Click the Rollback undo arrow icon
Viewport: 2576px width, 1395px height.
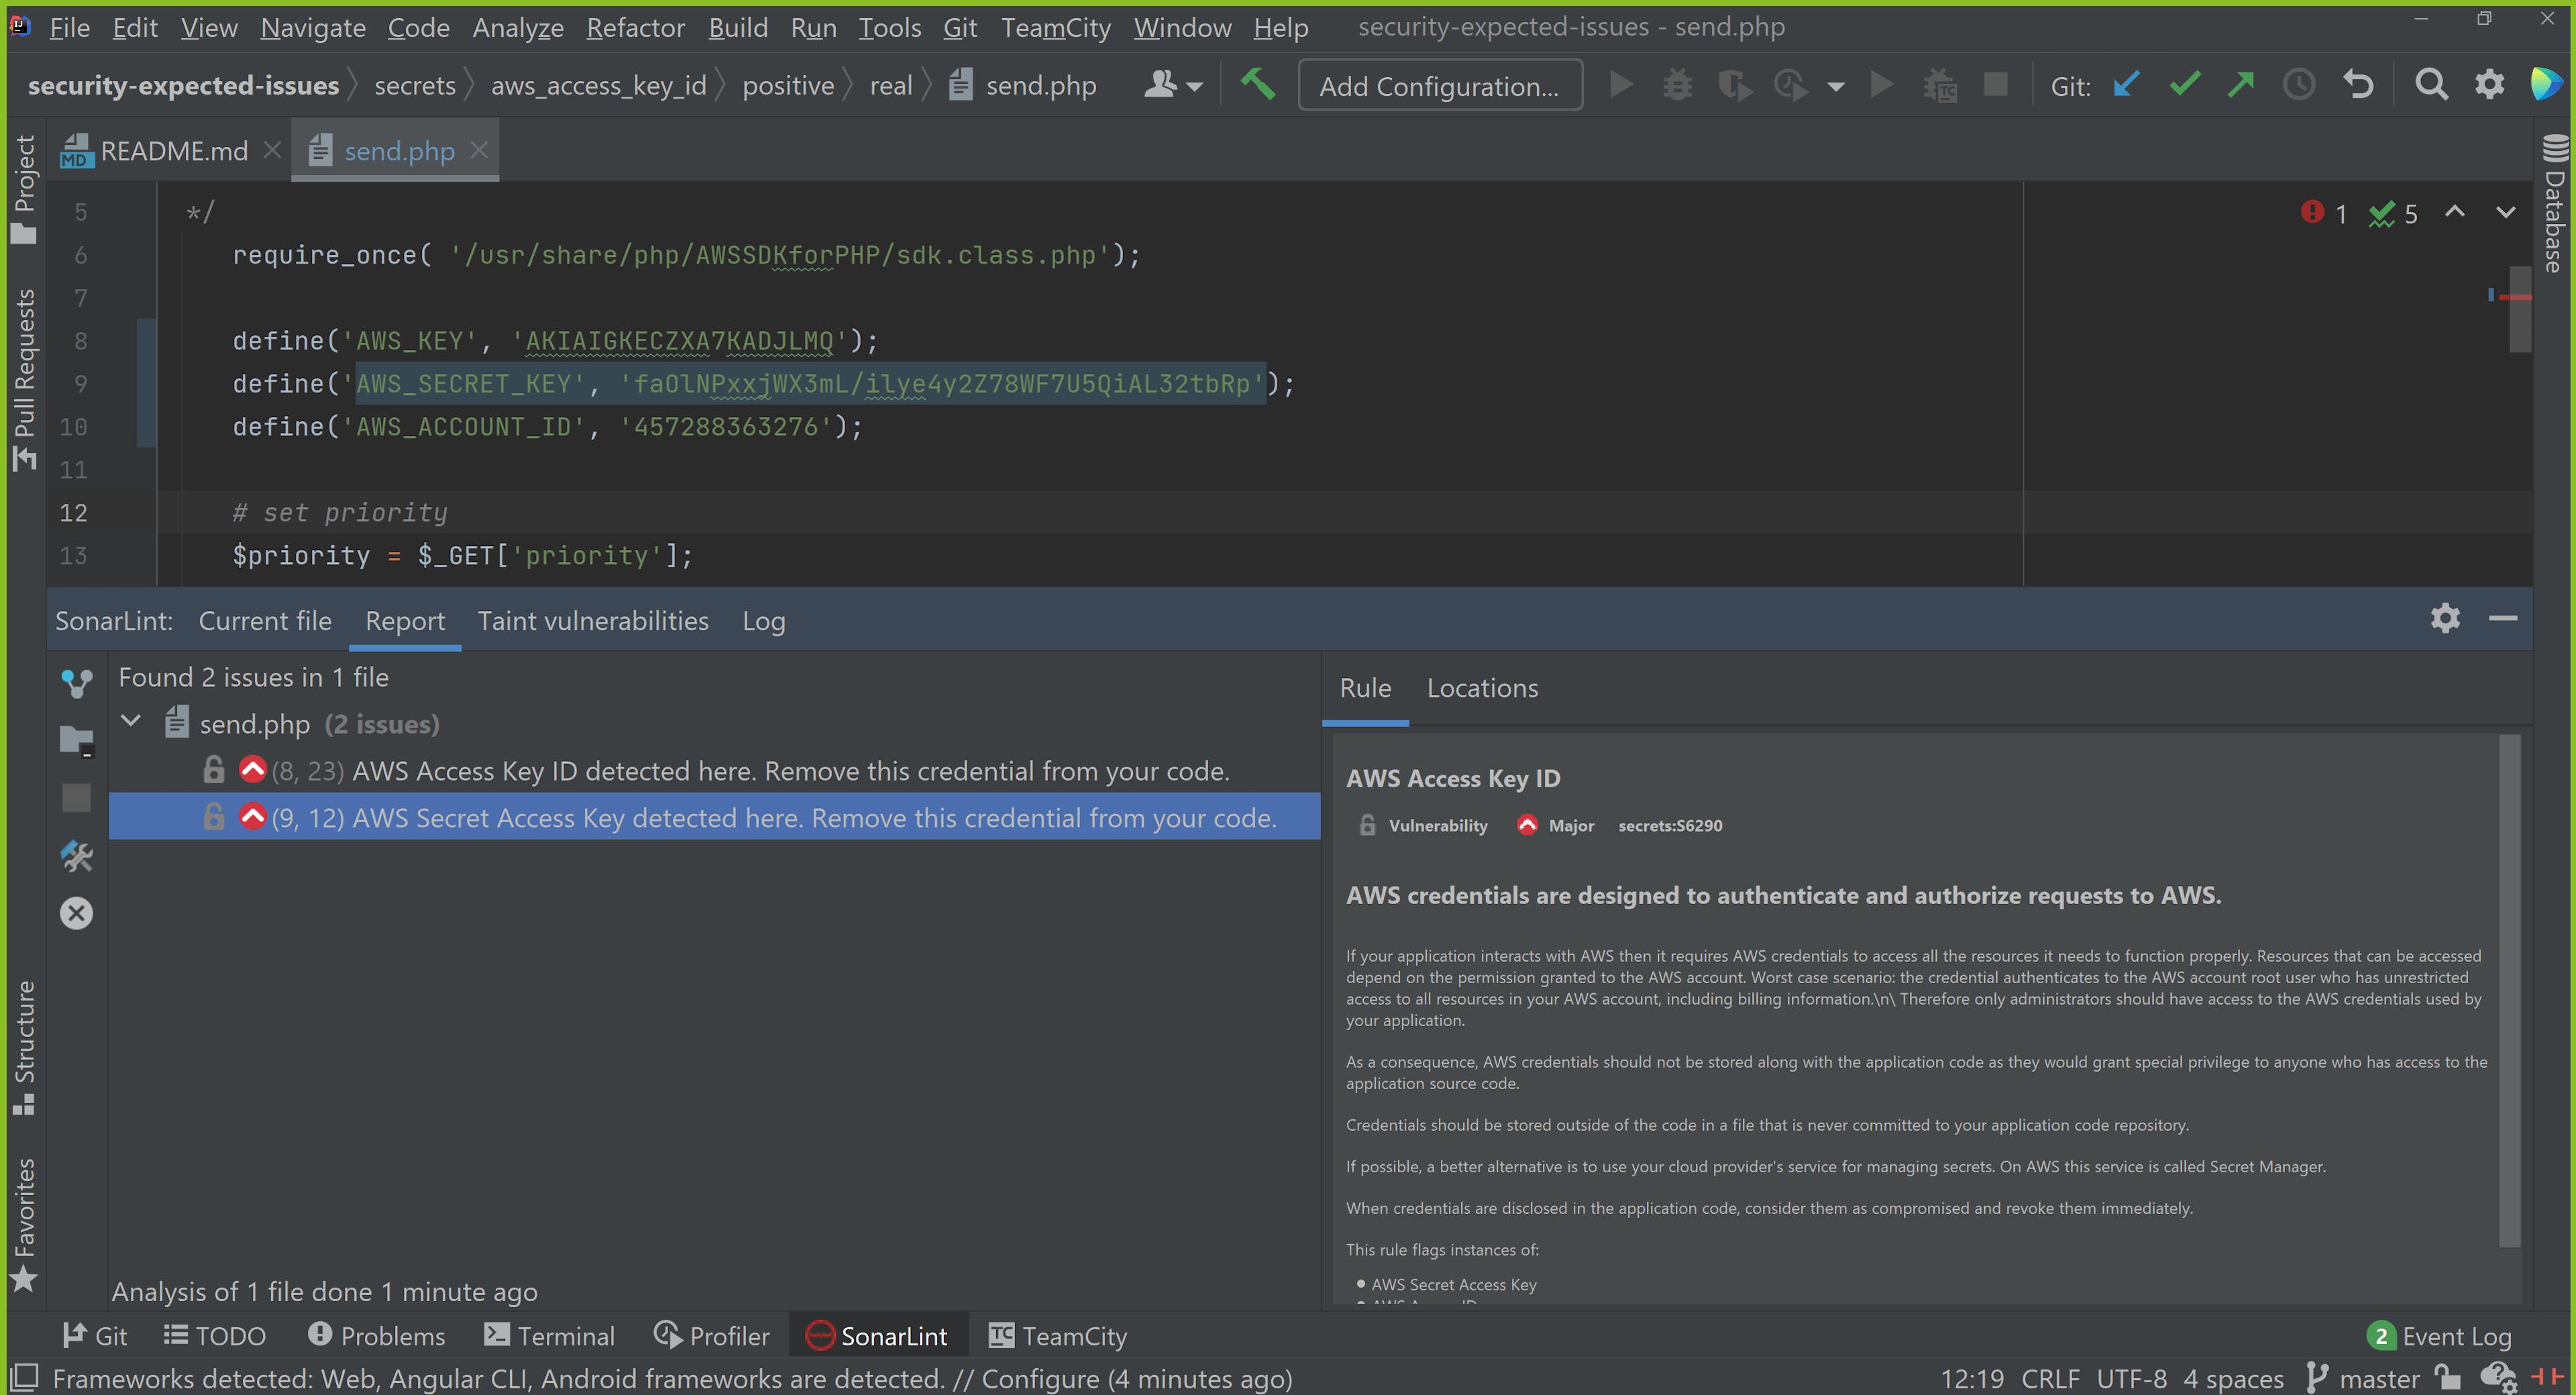click(2358, 85)
